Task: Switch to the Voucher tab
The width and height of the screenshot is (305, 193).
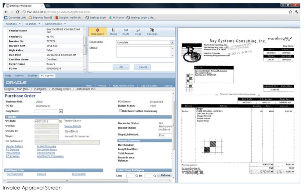Action: (x=32, y=75)
